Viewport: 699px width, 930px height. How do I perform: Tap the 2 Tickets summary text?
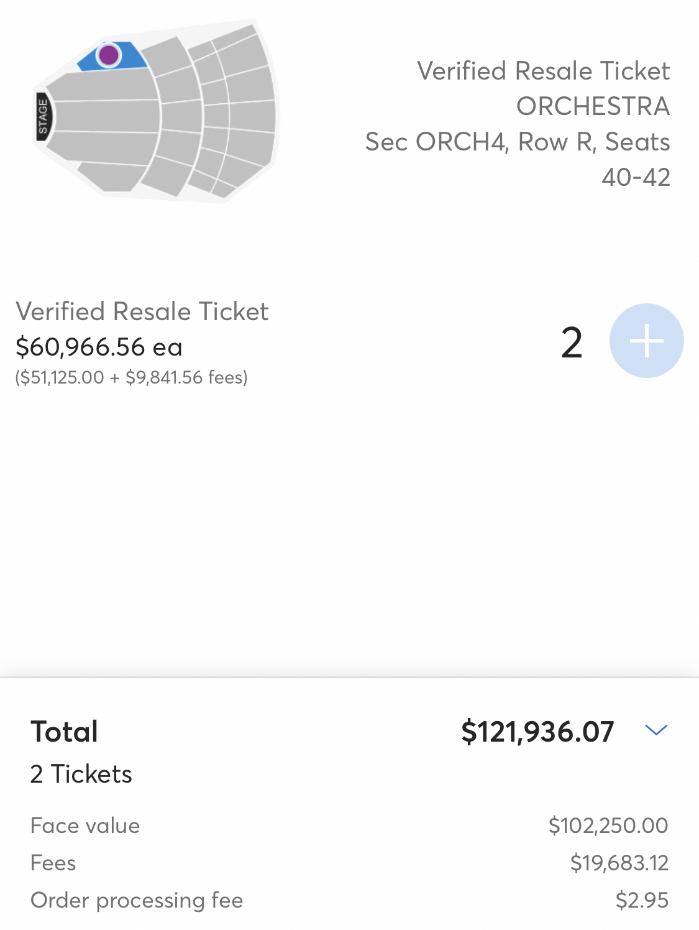(81, 774)
